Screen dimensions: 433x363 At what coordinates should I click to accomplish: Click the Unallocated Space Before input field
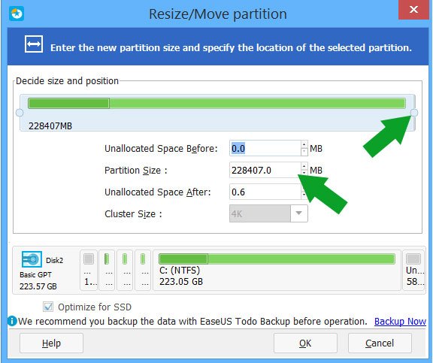tap(265, 148)
